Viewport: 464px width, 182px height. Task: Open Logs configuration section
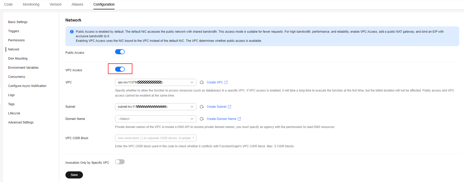pyautogui.click(x=11, y=95)
